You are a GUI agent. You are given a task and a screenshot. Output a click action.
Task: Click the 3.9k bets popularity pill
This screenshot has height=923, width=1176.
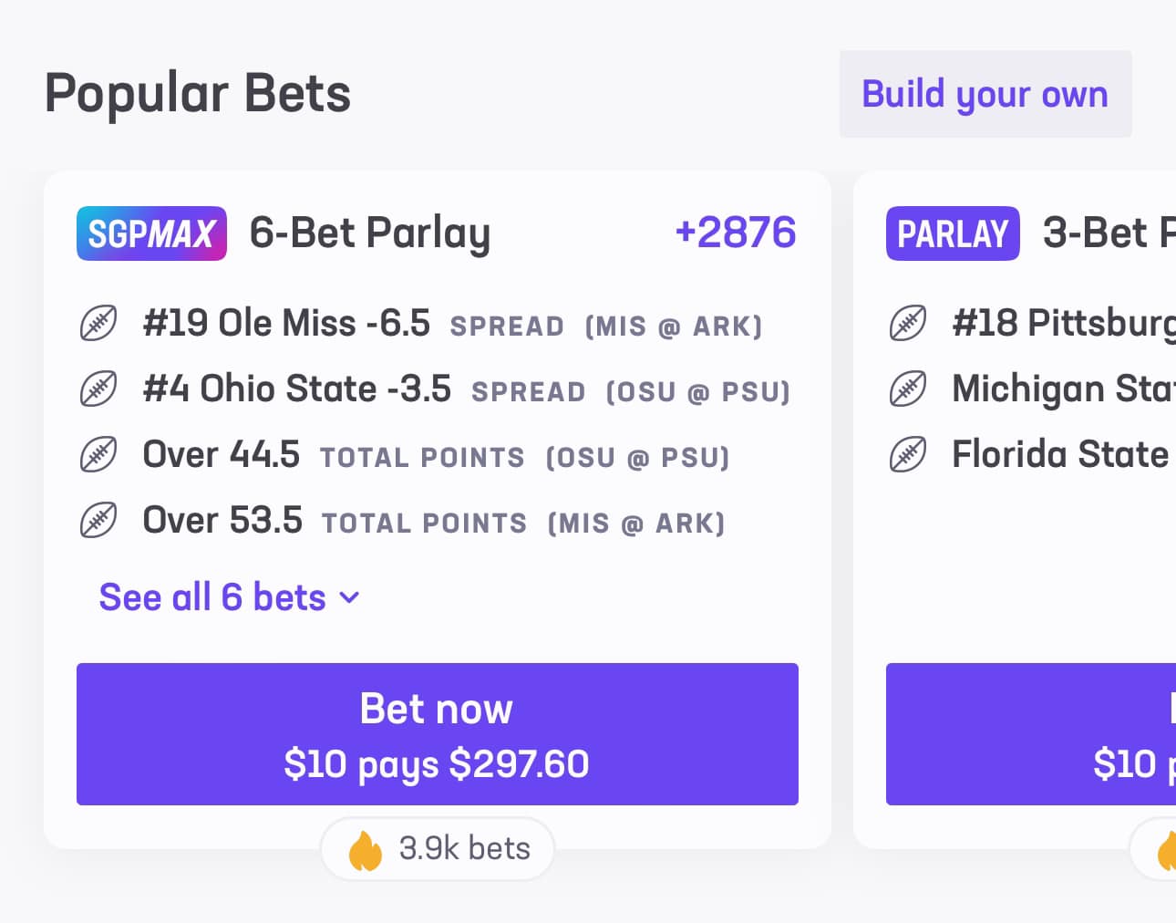(438, 849)
